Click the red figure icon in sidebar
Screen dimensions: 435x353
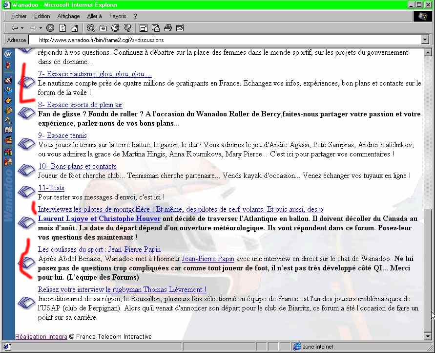click(x=8, y=65)
